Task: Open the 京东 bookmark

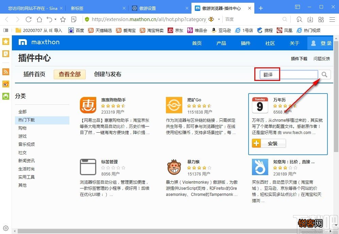Action: tap(175, 31)
